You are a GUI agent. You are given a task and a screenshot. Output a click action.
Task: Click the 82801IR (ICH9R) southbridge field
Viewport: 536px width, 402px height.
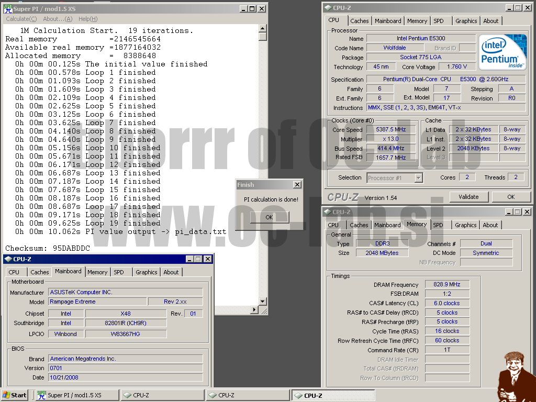(x=126, y=323)
